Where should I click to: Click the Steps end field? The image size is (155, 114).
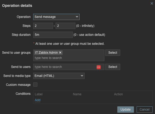[x=65, y=26]
